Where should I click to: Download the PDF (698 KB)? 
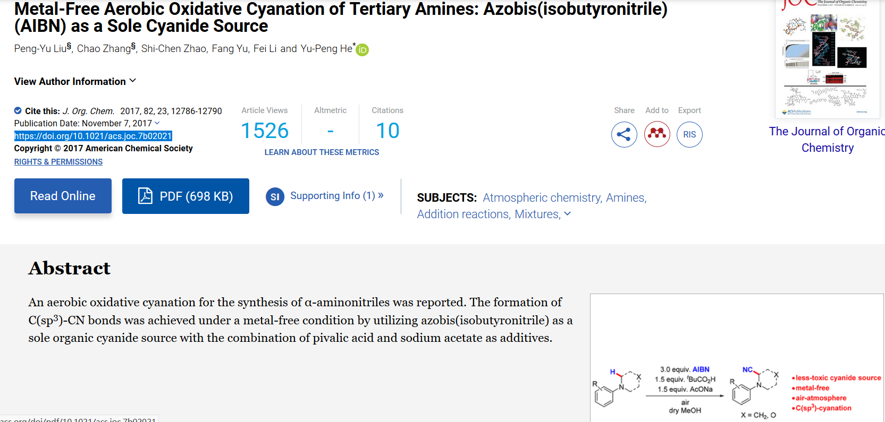pos(186,196)
